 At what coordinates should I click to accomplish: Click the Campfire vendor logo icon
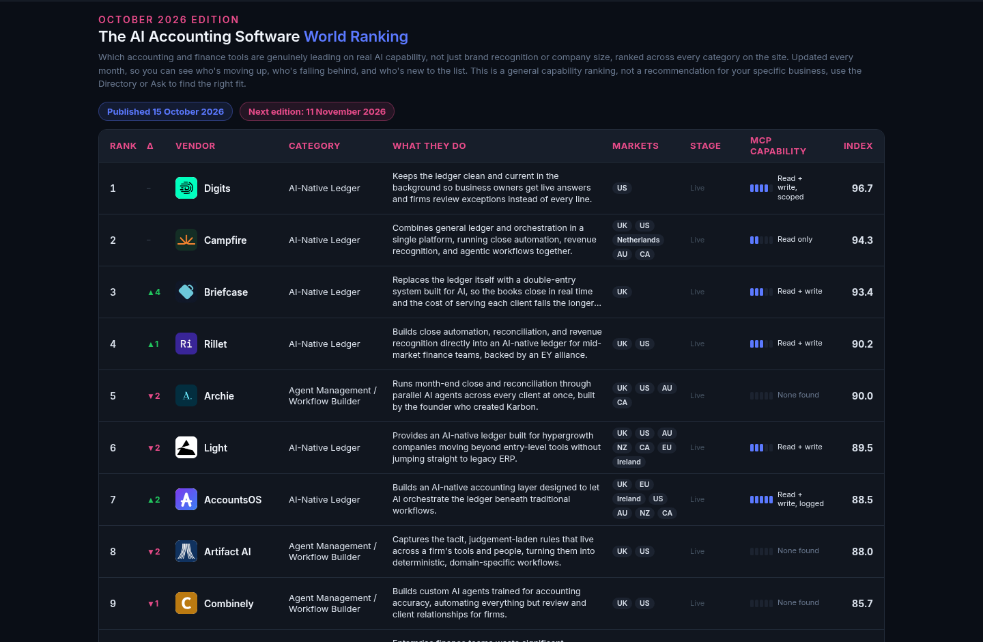pos(186,240)
